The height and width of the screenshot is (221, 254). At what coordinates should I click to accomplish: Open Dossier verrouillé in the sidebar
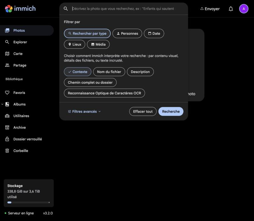[27, 139]
